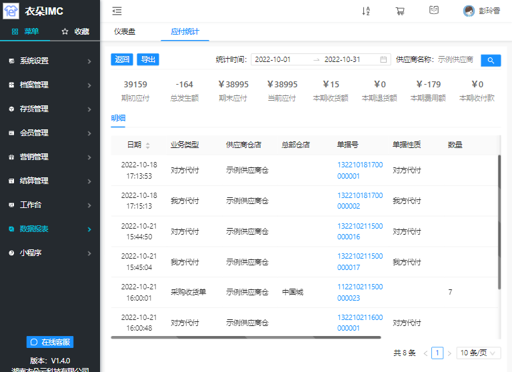Click the 导出 button
Viewport: 512px width, 372px height.
pos(148,59)
